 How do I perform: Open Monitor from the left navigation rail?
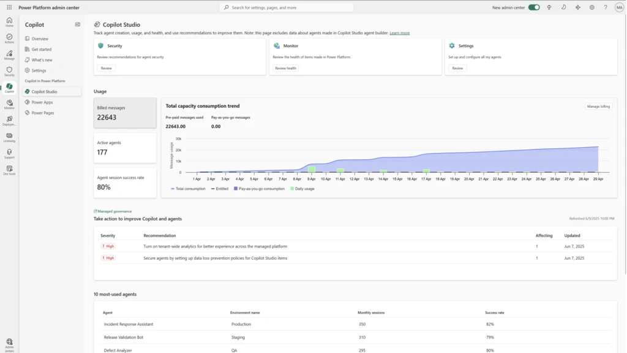click(9, 104)
